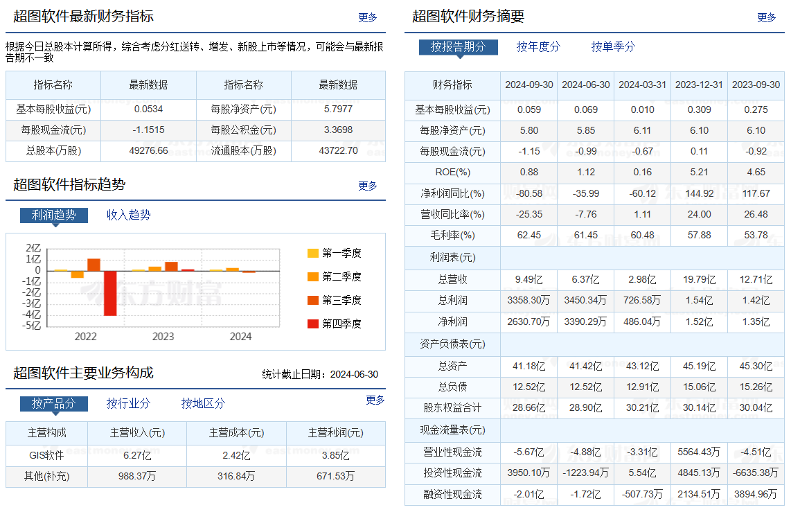Click GIS软件 cost 2.42亿
Screen dimensions: 791x512
coord(236,455)
